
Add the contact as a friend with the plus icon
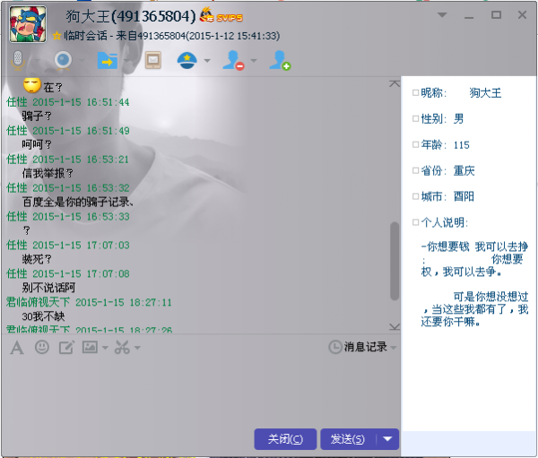tap(280, 60)
